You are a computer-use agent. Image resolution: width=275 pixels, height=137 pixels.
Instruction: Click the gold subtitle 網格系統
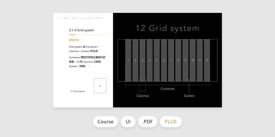tap(74, 40)
